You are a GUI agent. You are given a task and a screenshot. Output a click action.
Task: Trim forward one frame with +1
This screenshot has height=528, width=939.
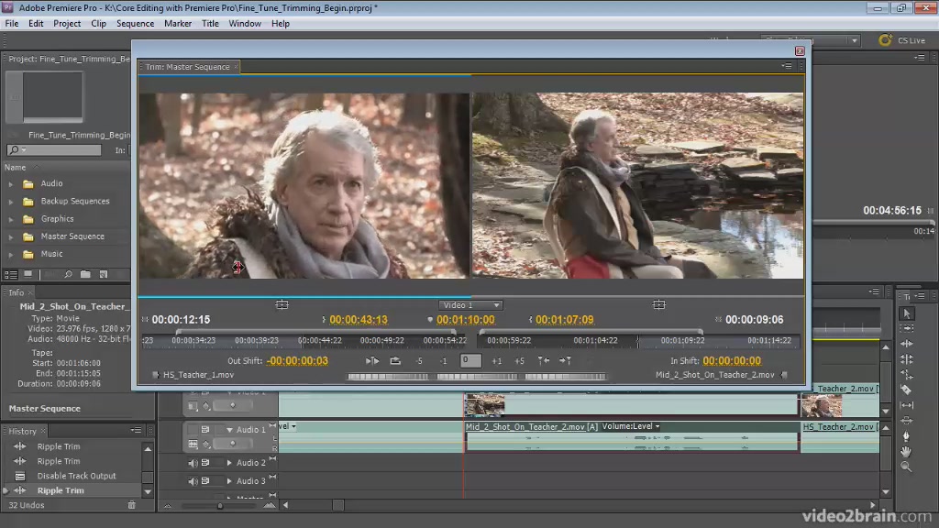[x=496, y=361]
